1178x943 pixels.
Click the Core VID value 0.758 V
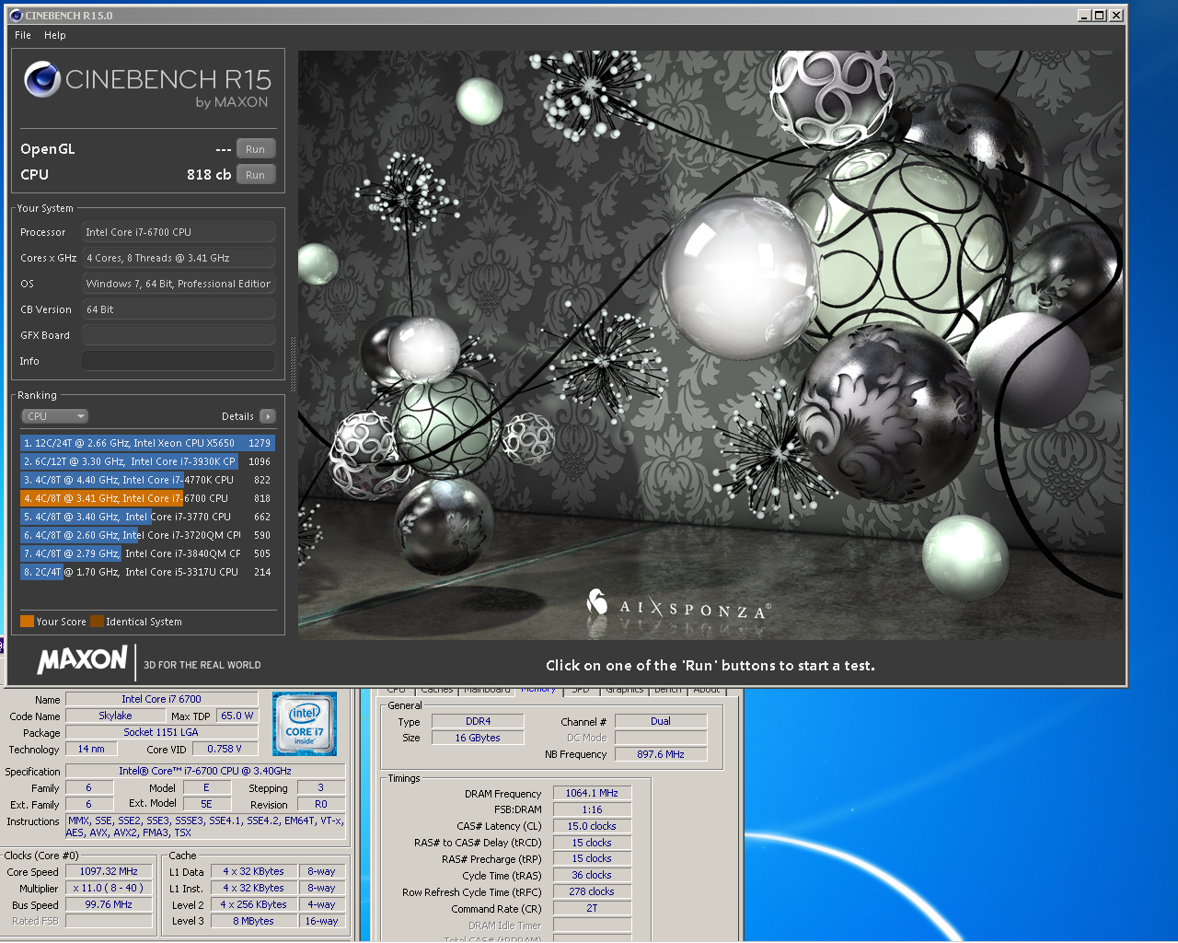(x=225, y=749)
